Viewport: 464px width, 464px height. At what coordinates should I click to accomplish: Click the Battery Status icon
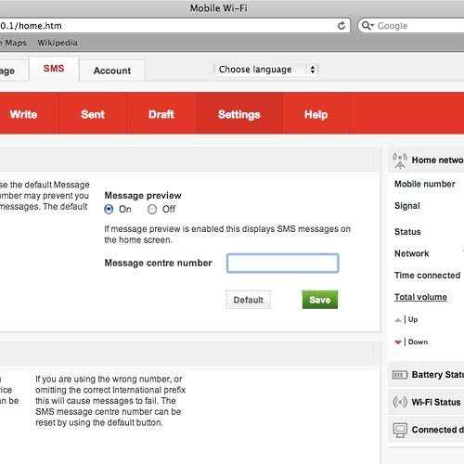[400, 375]
